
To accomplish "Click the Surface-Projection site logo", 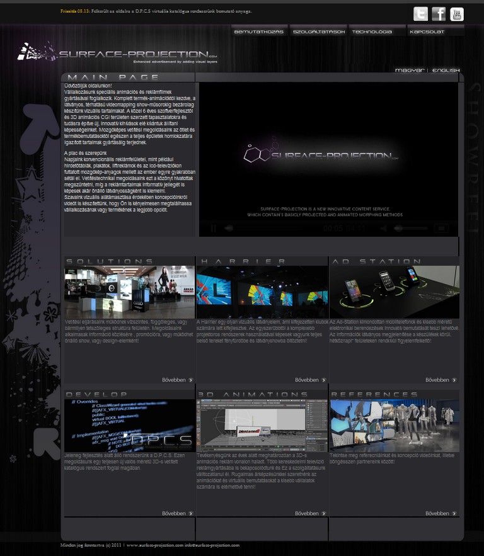I will [x=117, y=53].
